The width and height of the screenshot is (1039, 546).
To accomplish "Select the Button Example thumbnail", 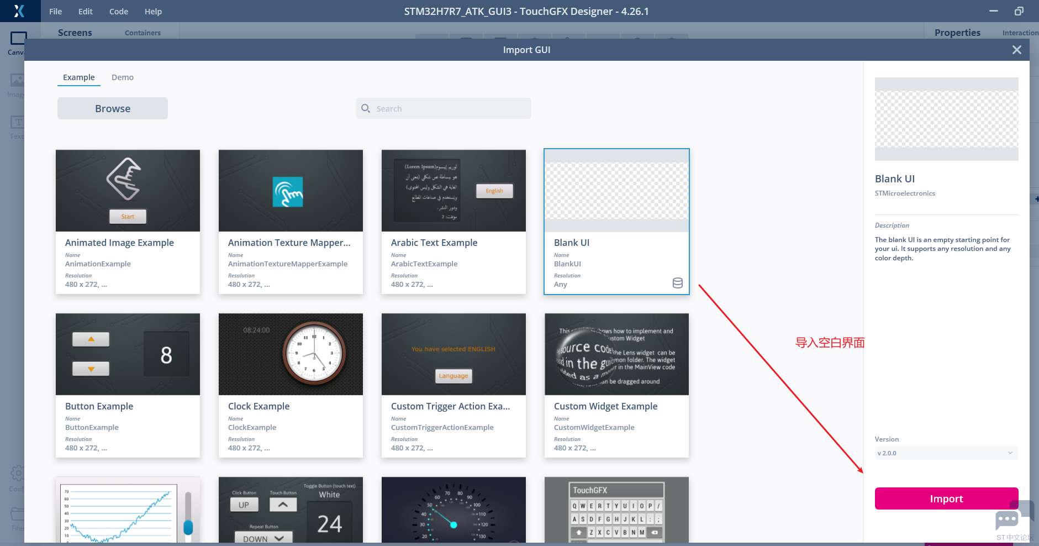I will point(128,354).
